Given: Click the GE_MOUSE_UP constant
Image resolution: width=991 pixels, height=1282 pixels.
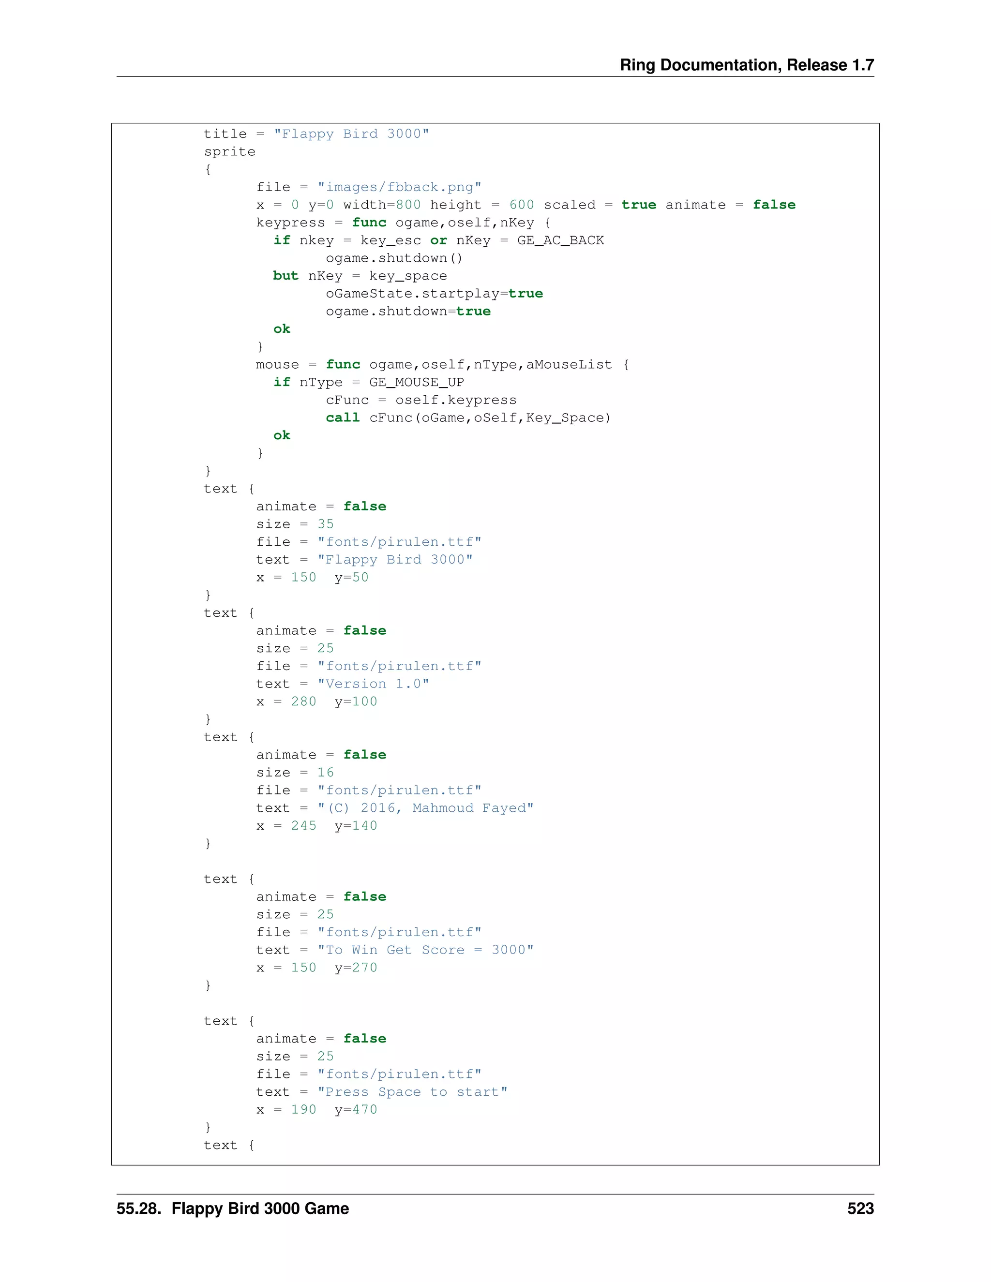Looking at the screenshot, I should pyautogui.click(x=416, y=382).
